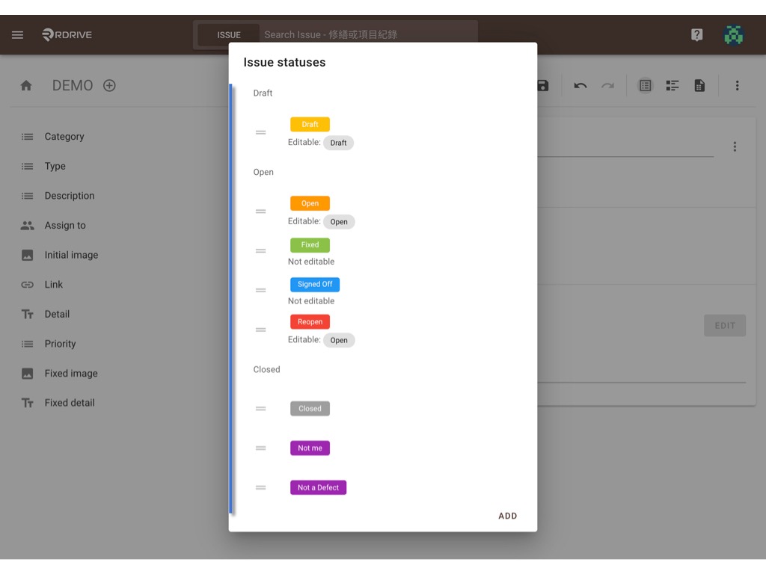Open the document report icon
This screenshot has width=766, height=574.
(x=699, y=85)
